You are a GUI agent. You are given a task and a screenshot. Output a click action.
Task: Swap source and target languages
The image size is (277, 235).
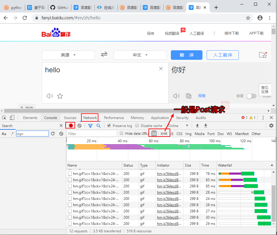(104, 54)
